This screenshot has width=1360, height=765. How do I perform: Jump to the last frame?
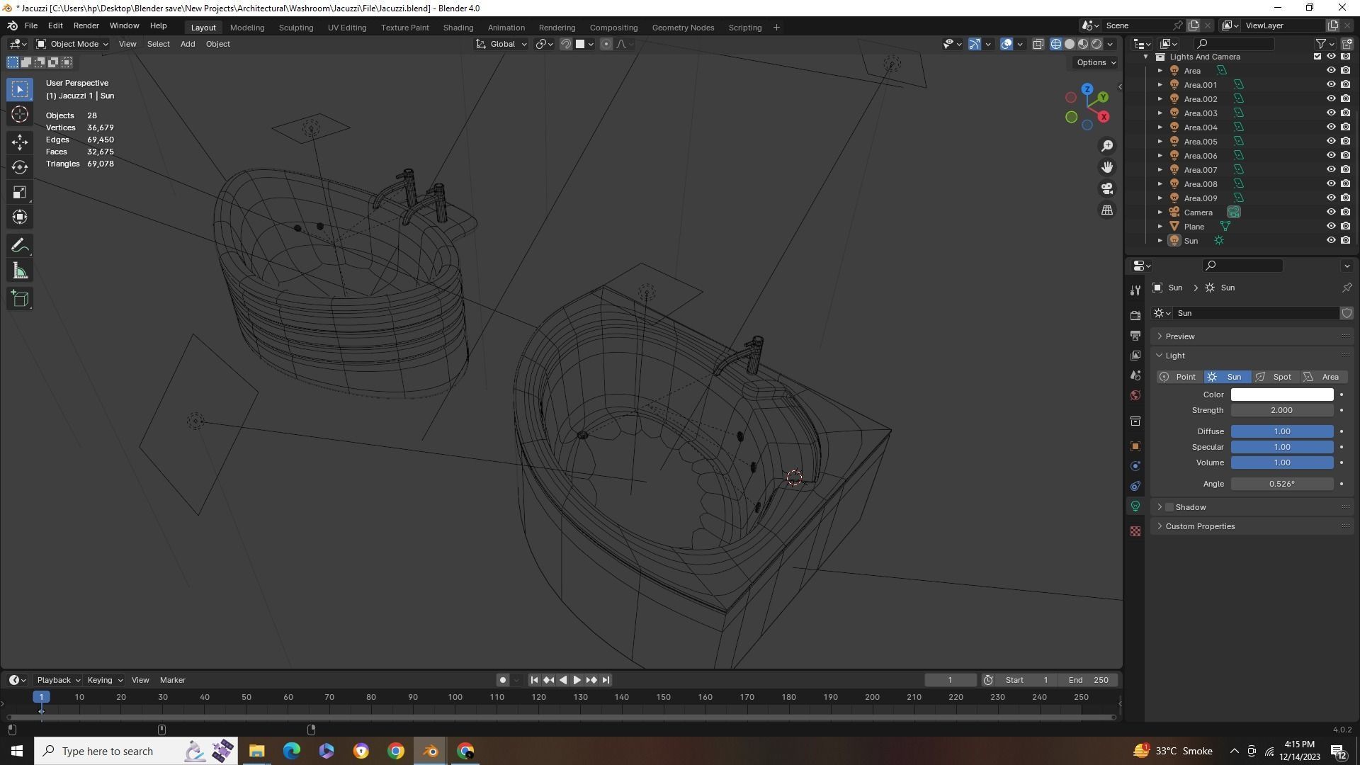[606, 680]
